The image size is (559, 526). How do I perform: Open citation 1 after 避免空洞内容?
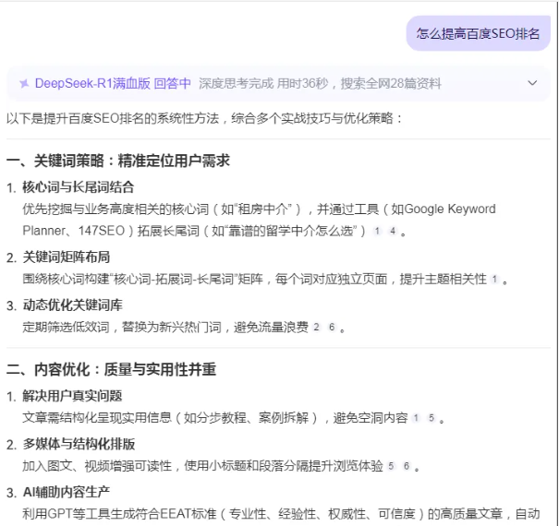click(x=417, y=419)
